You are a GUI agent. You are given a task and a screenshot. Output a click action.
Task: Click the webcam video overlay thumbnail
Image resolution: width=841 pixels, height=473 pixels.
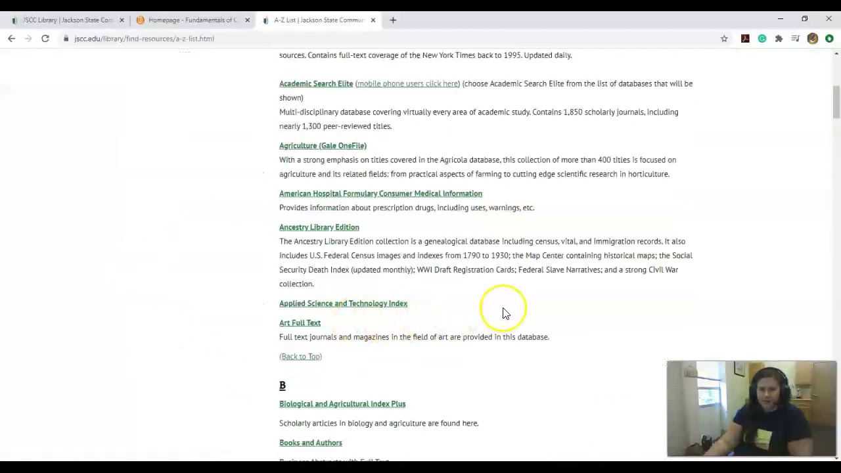click(752, 408)
